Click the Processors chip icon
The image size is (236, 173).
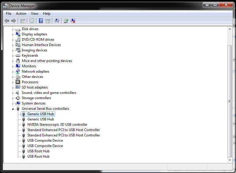[x=18, y=82]
